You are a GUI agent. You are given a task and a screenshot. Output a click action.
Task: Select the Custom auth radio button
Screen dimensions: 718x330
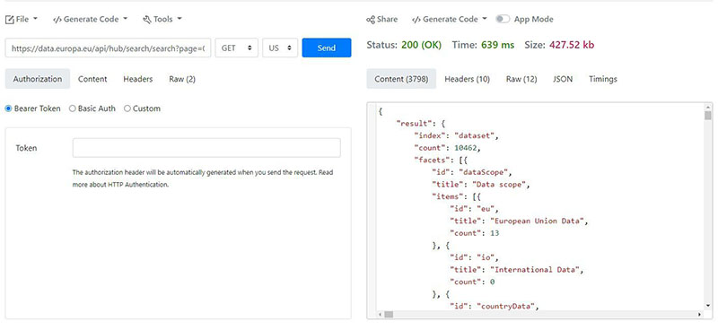(127, 109)
